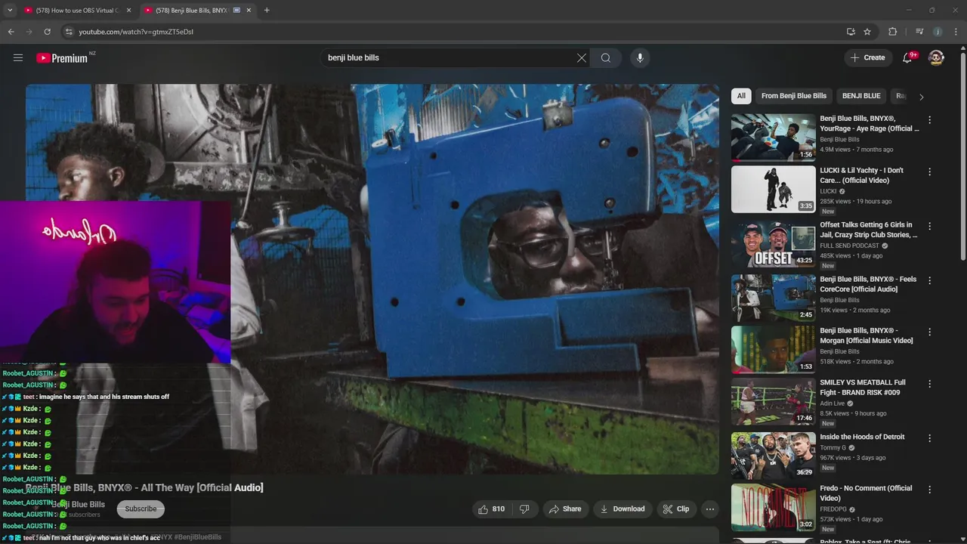Like the video with thumbs up

[491, 509]
